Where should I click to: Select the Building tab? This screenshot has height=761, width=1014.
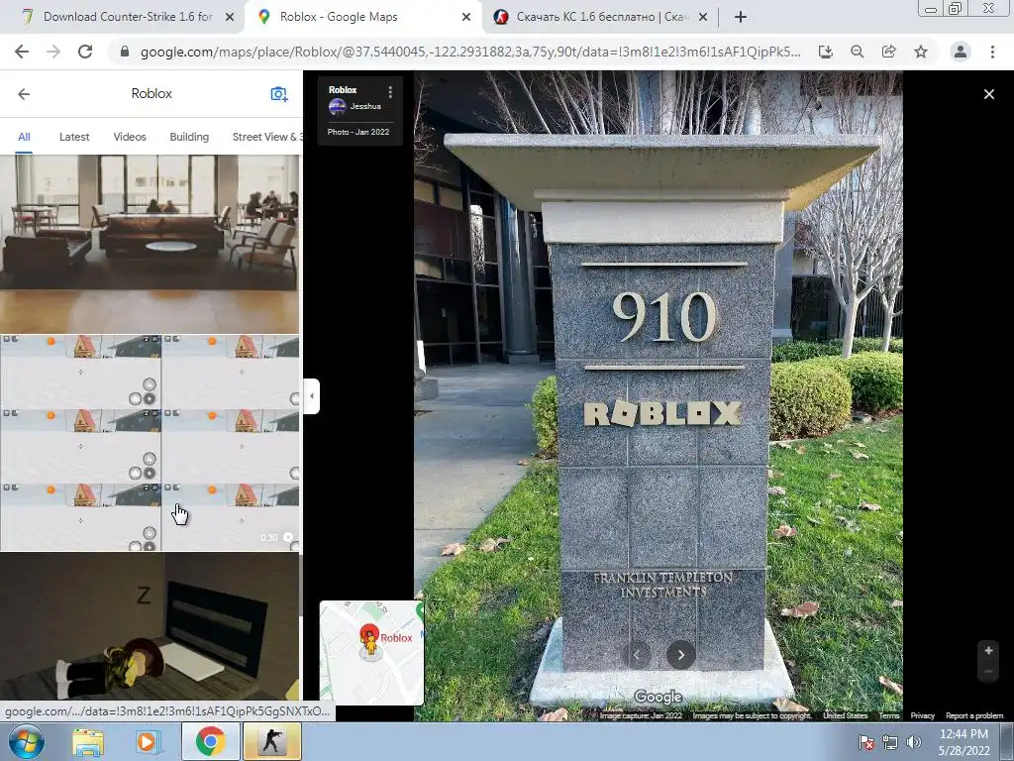tap(189, 137)
